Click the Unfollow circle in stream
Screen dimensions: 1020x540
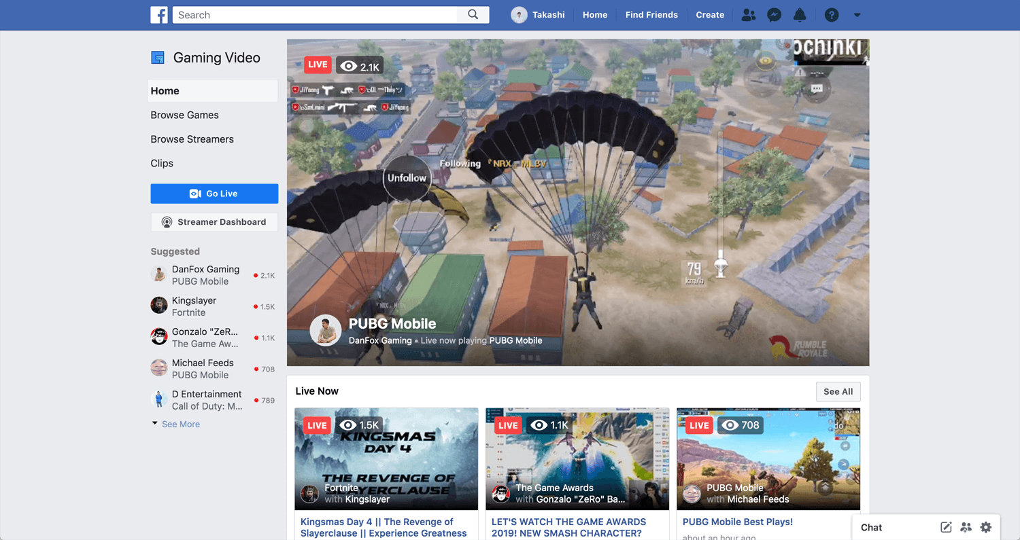point(407,178)
